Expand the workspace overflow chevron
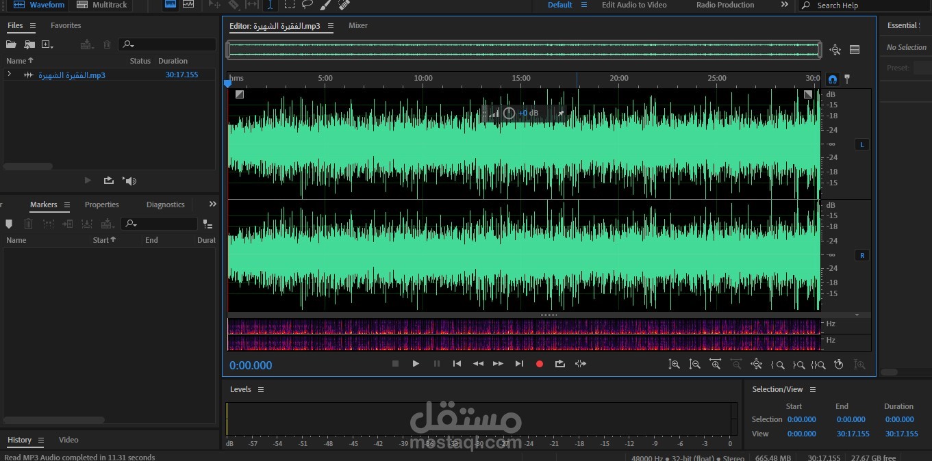 tap(785, 5)
